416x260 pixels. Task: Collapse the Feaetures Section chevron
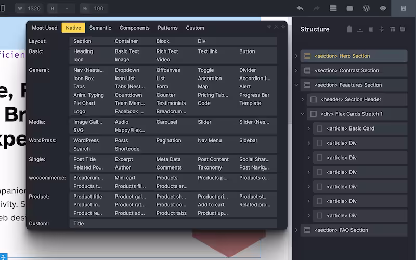(296, 85)
